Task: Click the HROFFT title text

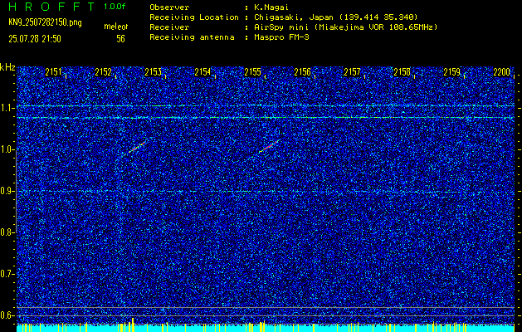Action: (51, 7)
